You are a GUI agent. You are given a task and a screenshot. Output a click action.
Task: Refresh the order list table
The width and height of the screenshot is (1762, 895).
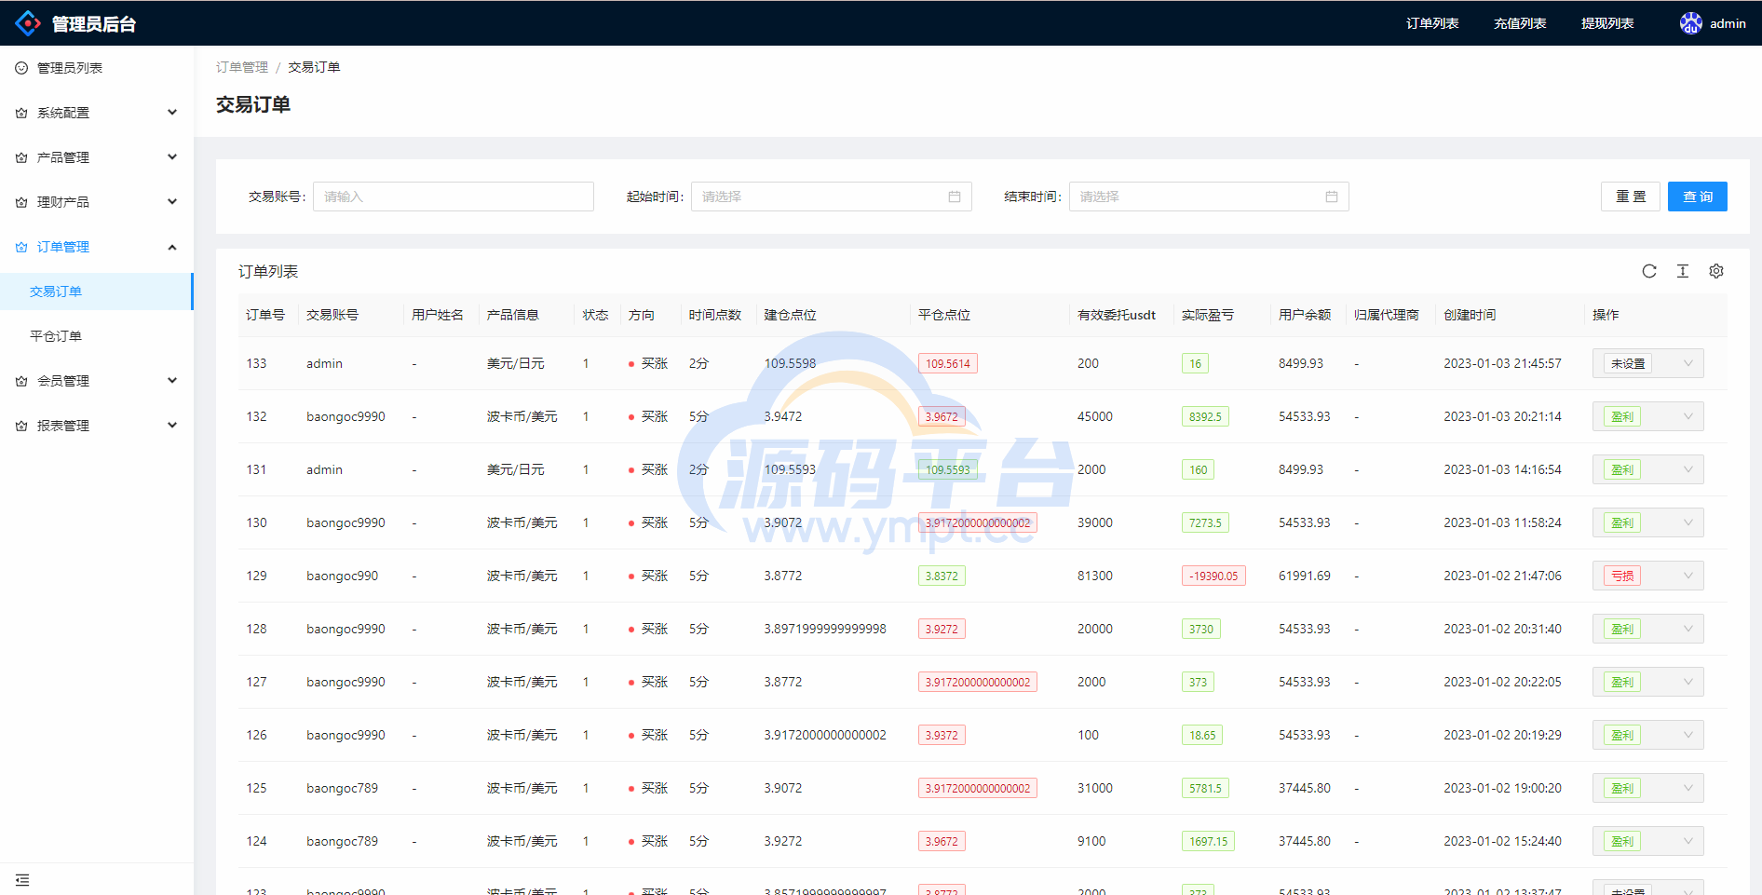1649,271
